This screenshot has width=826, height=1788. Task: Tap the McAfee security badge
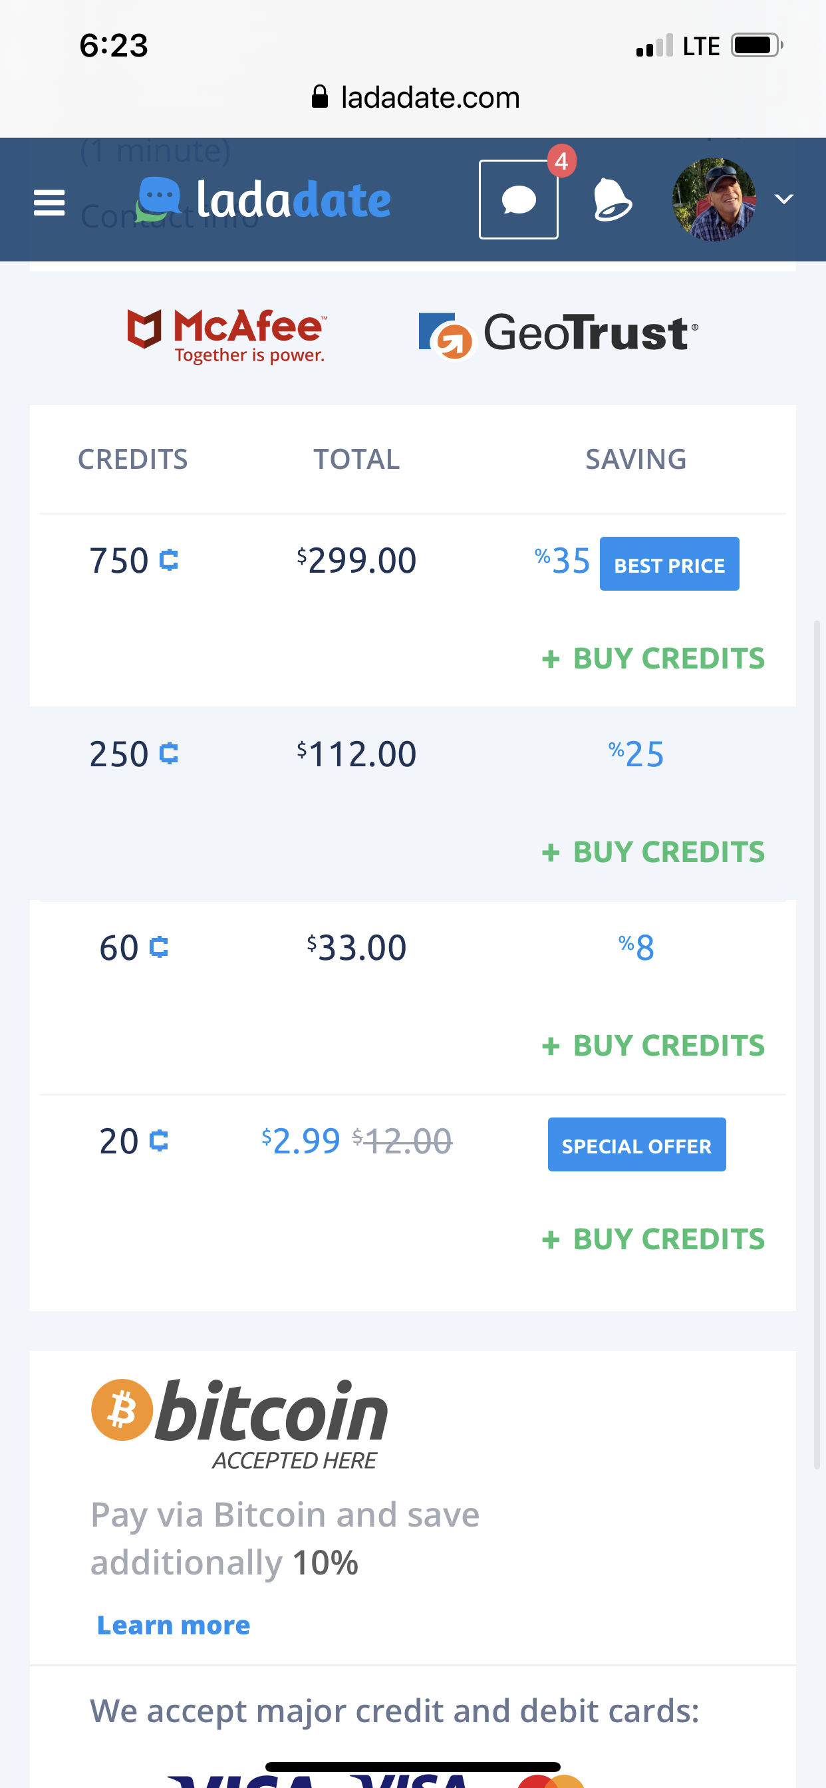227,336
